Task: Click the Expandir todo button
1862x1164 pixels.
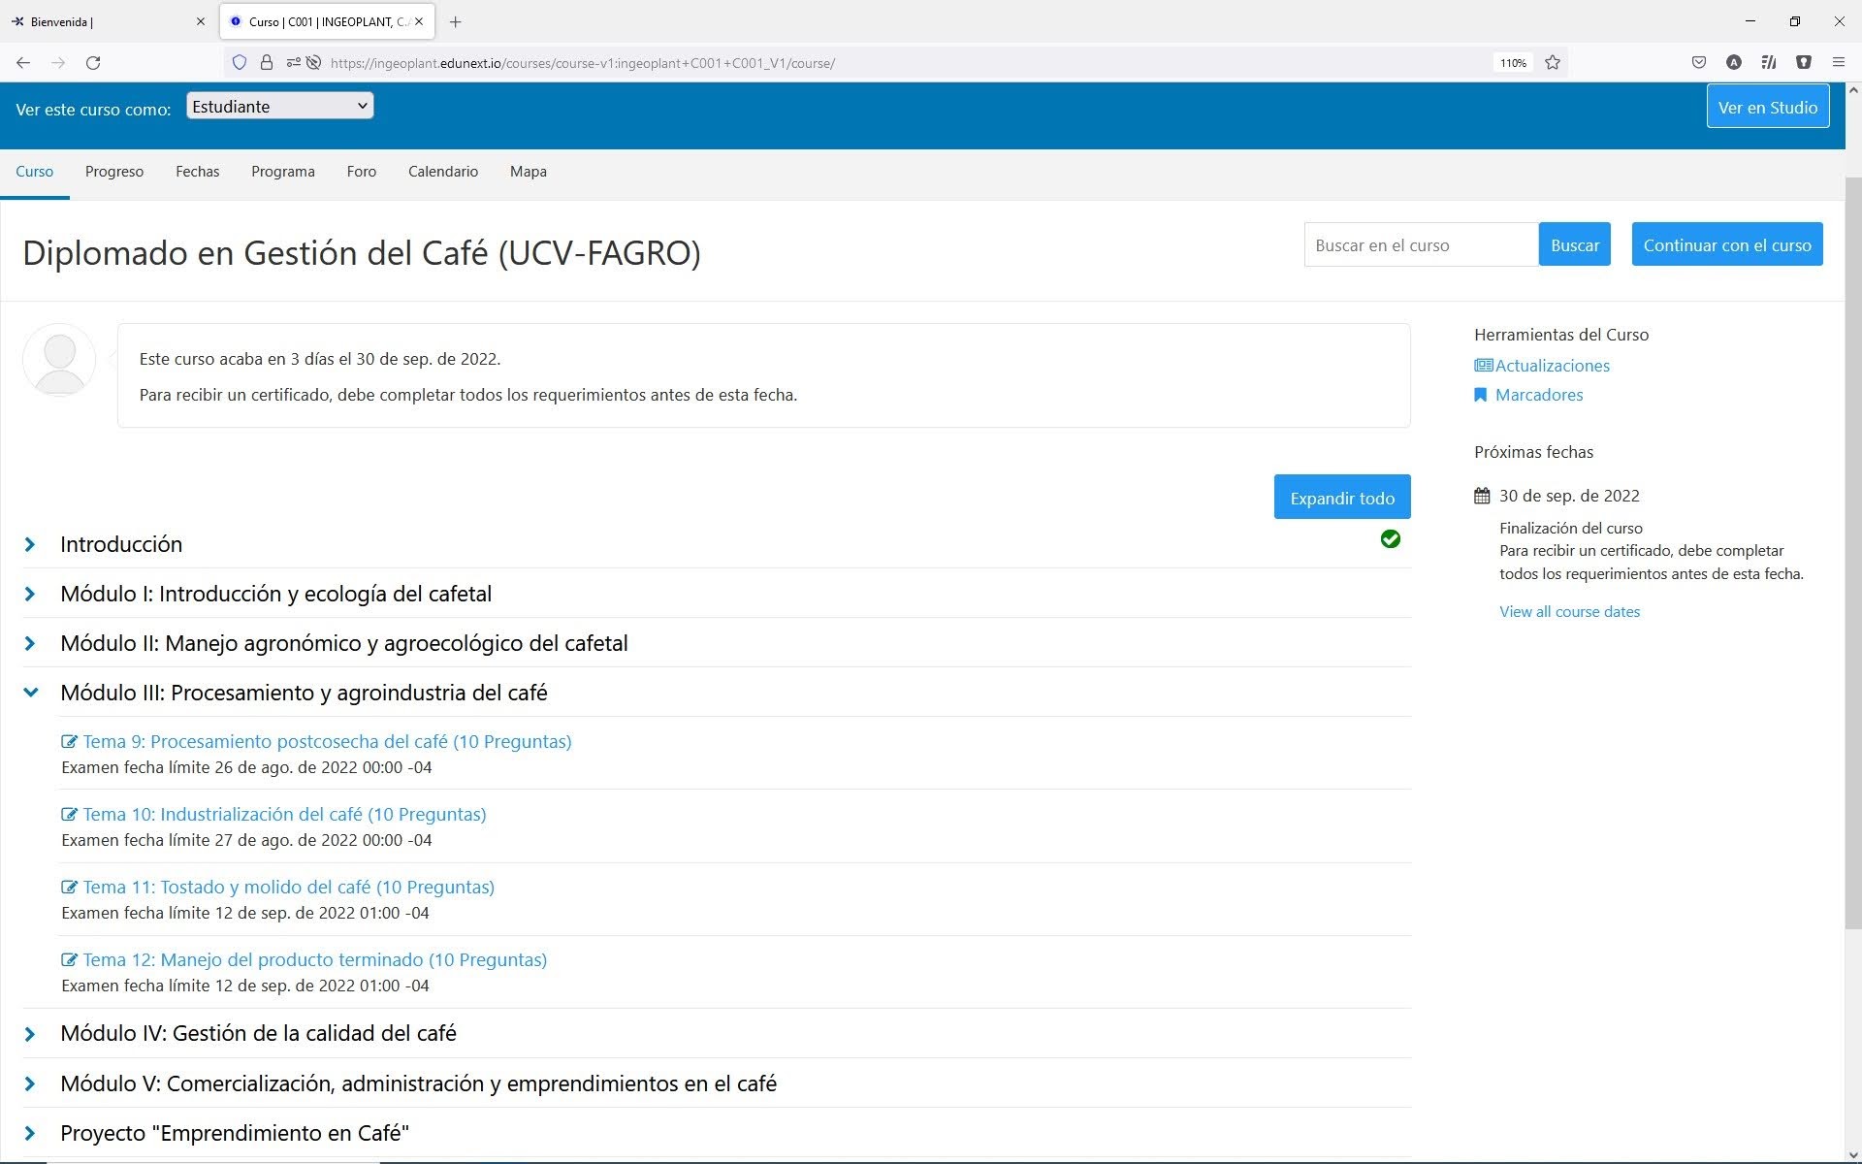Action: coord(1341,498)
